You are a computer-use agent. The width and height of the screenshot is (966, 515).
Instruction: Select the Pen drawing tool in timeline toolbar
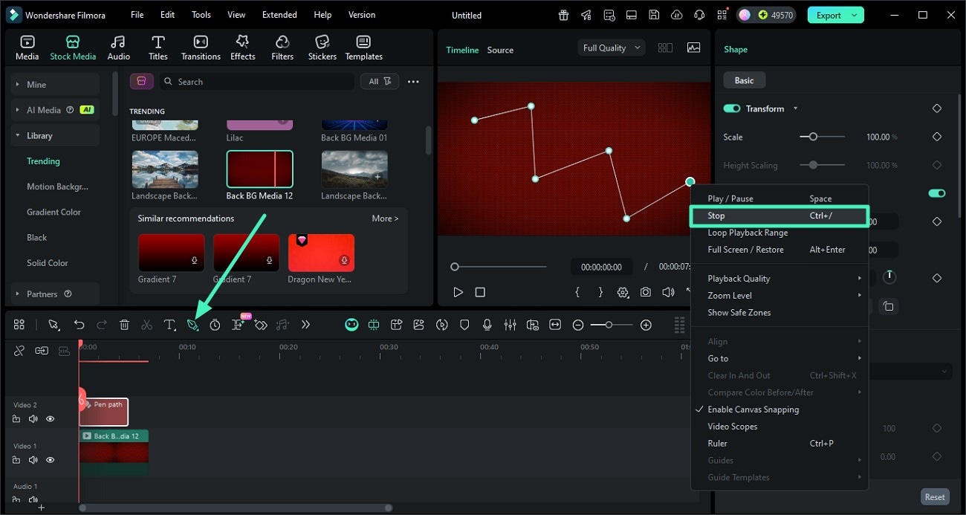[192, 325]
